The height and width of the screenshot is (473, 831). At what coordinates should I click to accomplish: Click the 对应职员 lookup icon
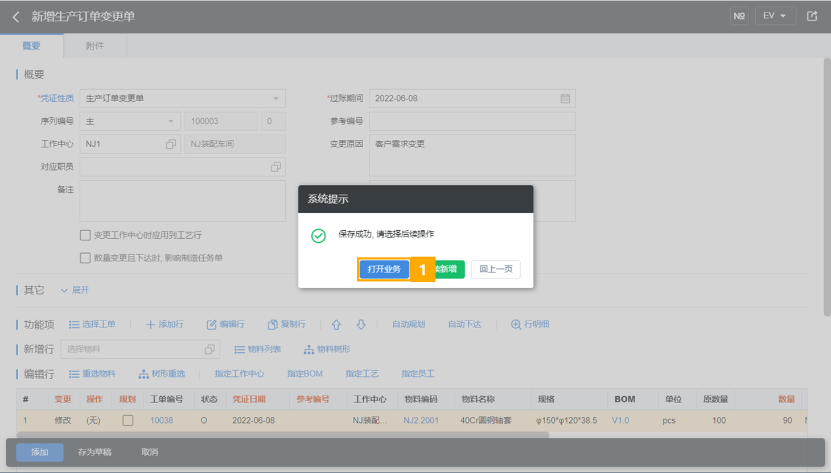tap(275, 167)
